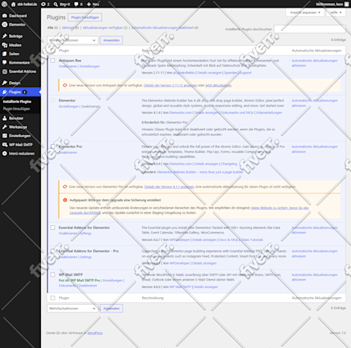Image resolution: width=351 pixels, height=348 pixels.
Task: Deactivate Elementor Pro via Deaktivieren link
Action: [x=68, y=152]
